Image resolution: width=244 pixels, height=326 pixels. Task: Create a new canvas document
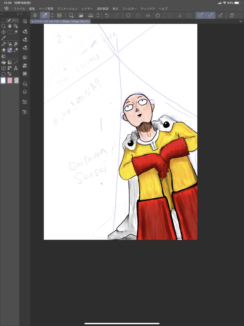point(71,15)
